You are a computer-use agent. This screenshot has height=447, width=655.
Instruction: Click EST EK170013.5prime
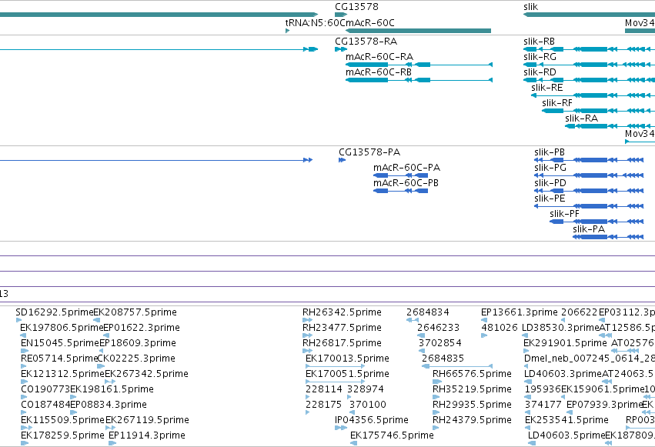pyautogui.click(x=347, y=359)
